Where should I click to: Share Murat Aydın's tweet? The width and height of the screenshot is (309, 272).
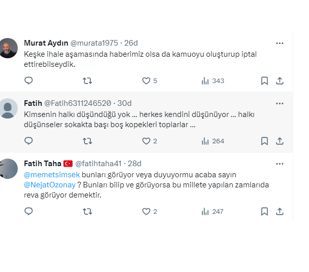tap(279, 81)
